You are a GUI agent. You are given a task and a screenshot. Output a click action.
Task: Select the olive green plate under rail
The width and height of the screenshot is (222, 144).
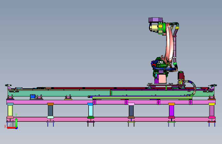tap(142, 98)
